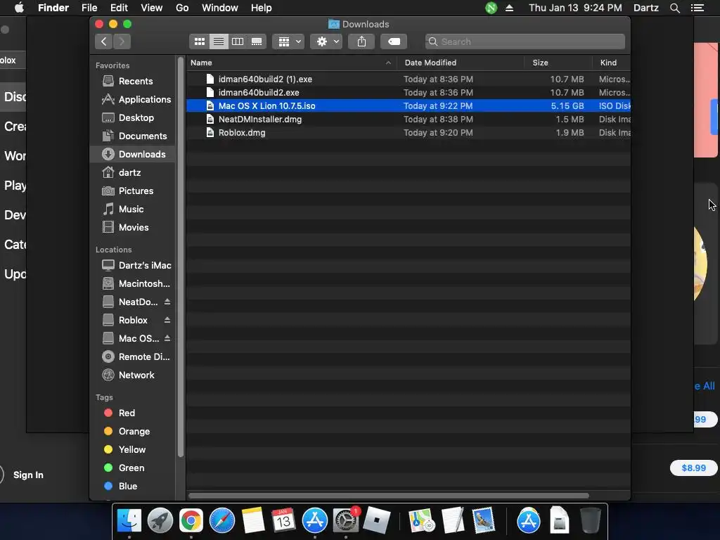Sort by Date Modified column
This screenshot has width=720, height=540.
[x=461, y=63]
